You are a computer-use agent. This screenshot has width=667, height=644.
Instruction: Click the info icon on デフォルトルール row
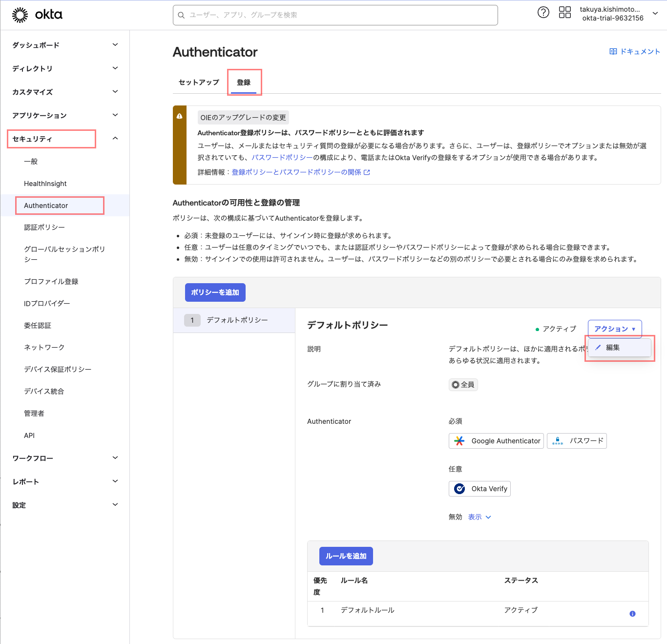[x=632, y=614]
